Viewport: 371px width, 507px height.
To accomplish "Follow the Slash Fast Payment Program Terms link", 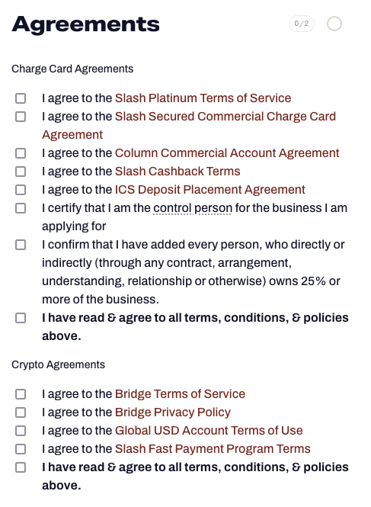I will (x=213, y=449).
